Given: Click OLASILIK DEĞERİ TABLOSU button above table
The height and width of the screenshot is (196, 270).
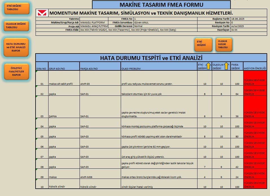Looking at the screenshot, I should pyautogui.click(x=224, y=45).
